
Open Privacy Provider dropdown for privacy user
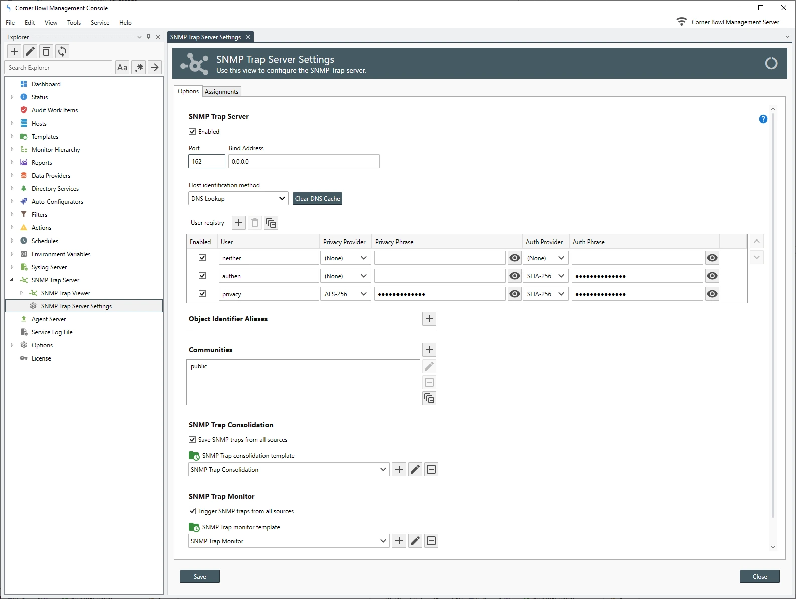tap(345, 294)
